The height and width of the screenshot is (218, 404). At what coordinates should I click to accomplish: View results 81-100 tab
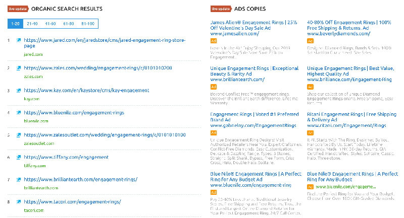88,24
